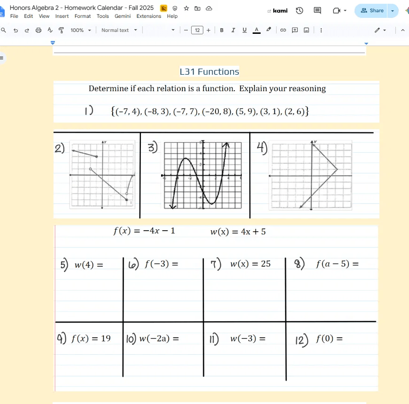Redo the last action
Screen dimensions: 409x404
point(27,30)
